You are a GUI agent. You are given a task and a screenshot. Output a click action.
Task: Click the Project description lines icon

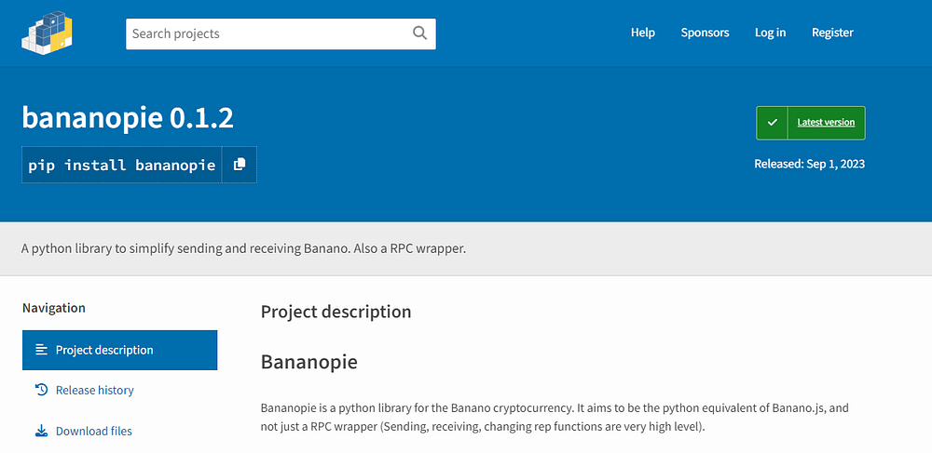coord(42,350)
